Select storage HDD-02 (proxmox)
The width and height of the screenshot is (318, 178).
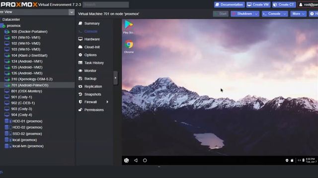(27, 128)
